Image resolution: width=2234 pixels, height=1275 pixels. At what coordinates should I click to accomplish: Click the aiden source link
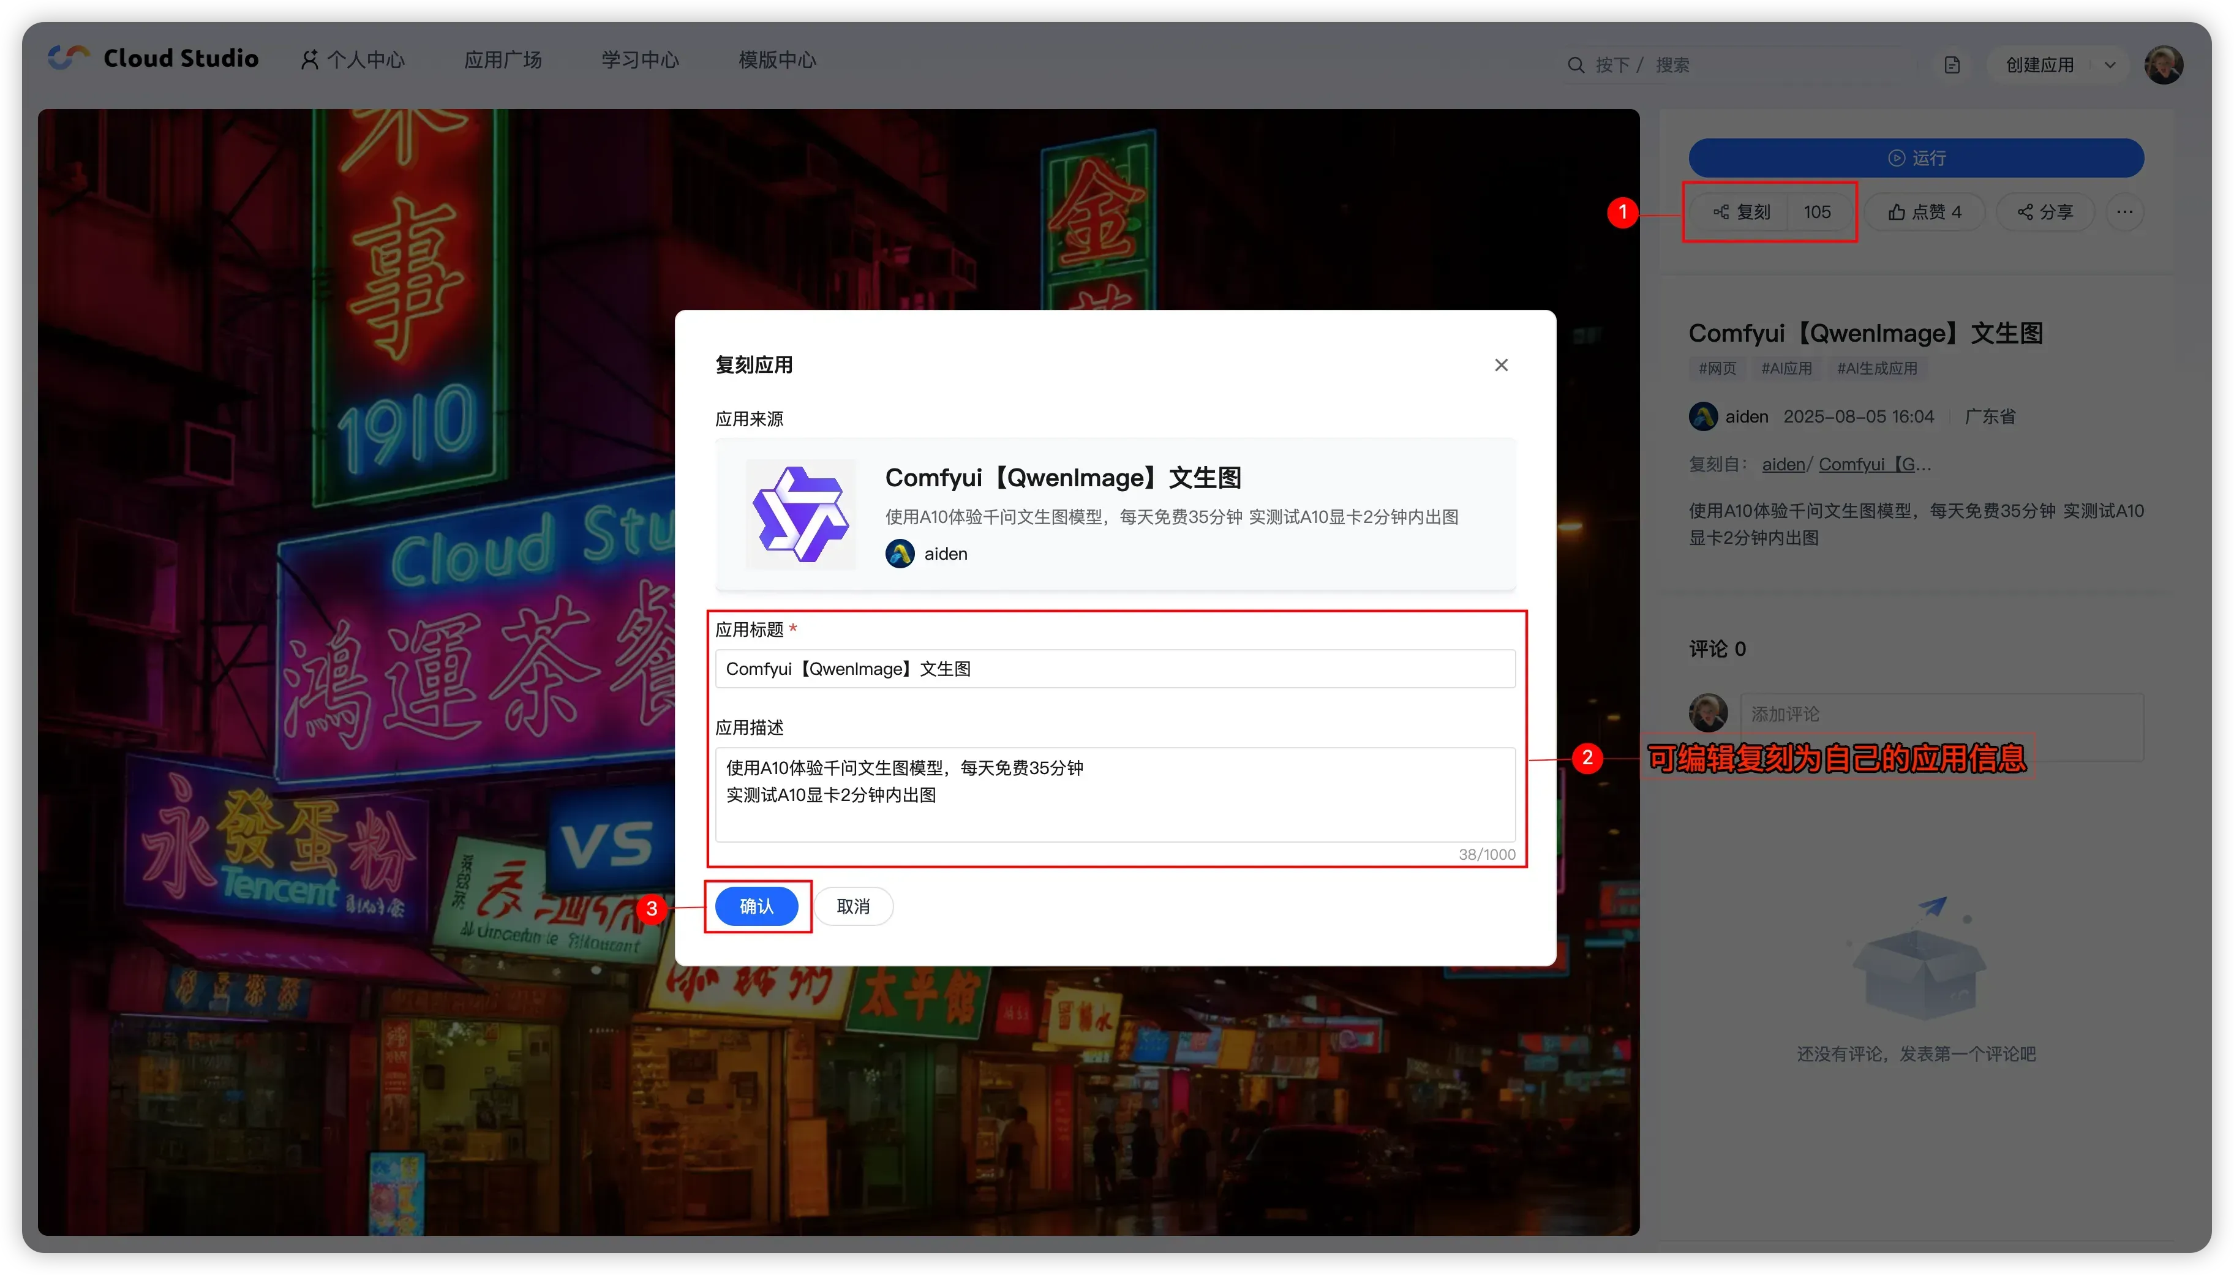tap(1782, 465)
